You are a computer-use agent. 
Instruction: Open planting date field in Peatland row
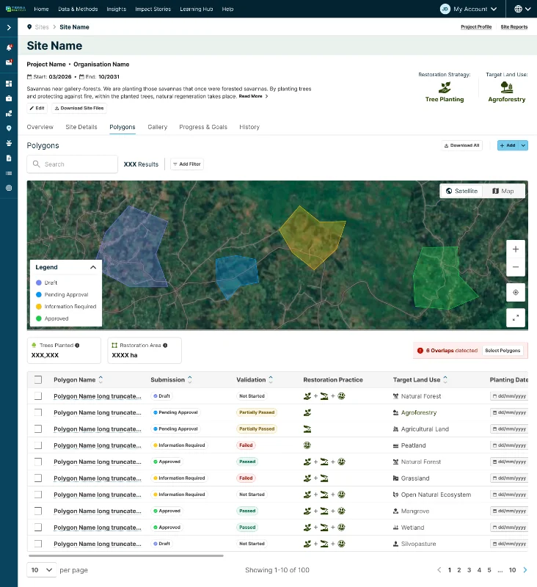(x=509, y=445)
